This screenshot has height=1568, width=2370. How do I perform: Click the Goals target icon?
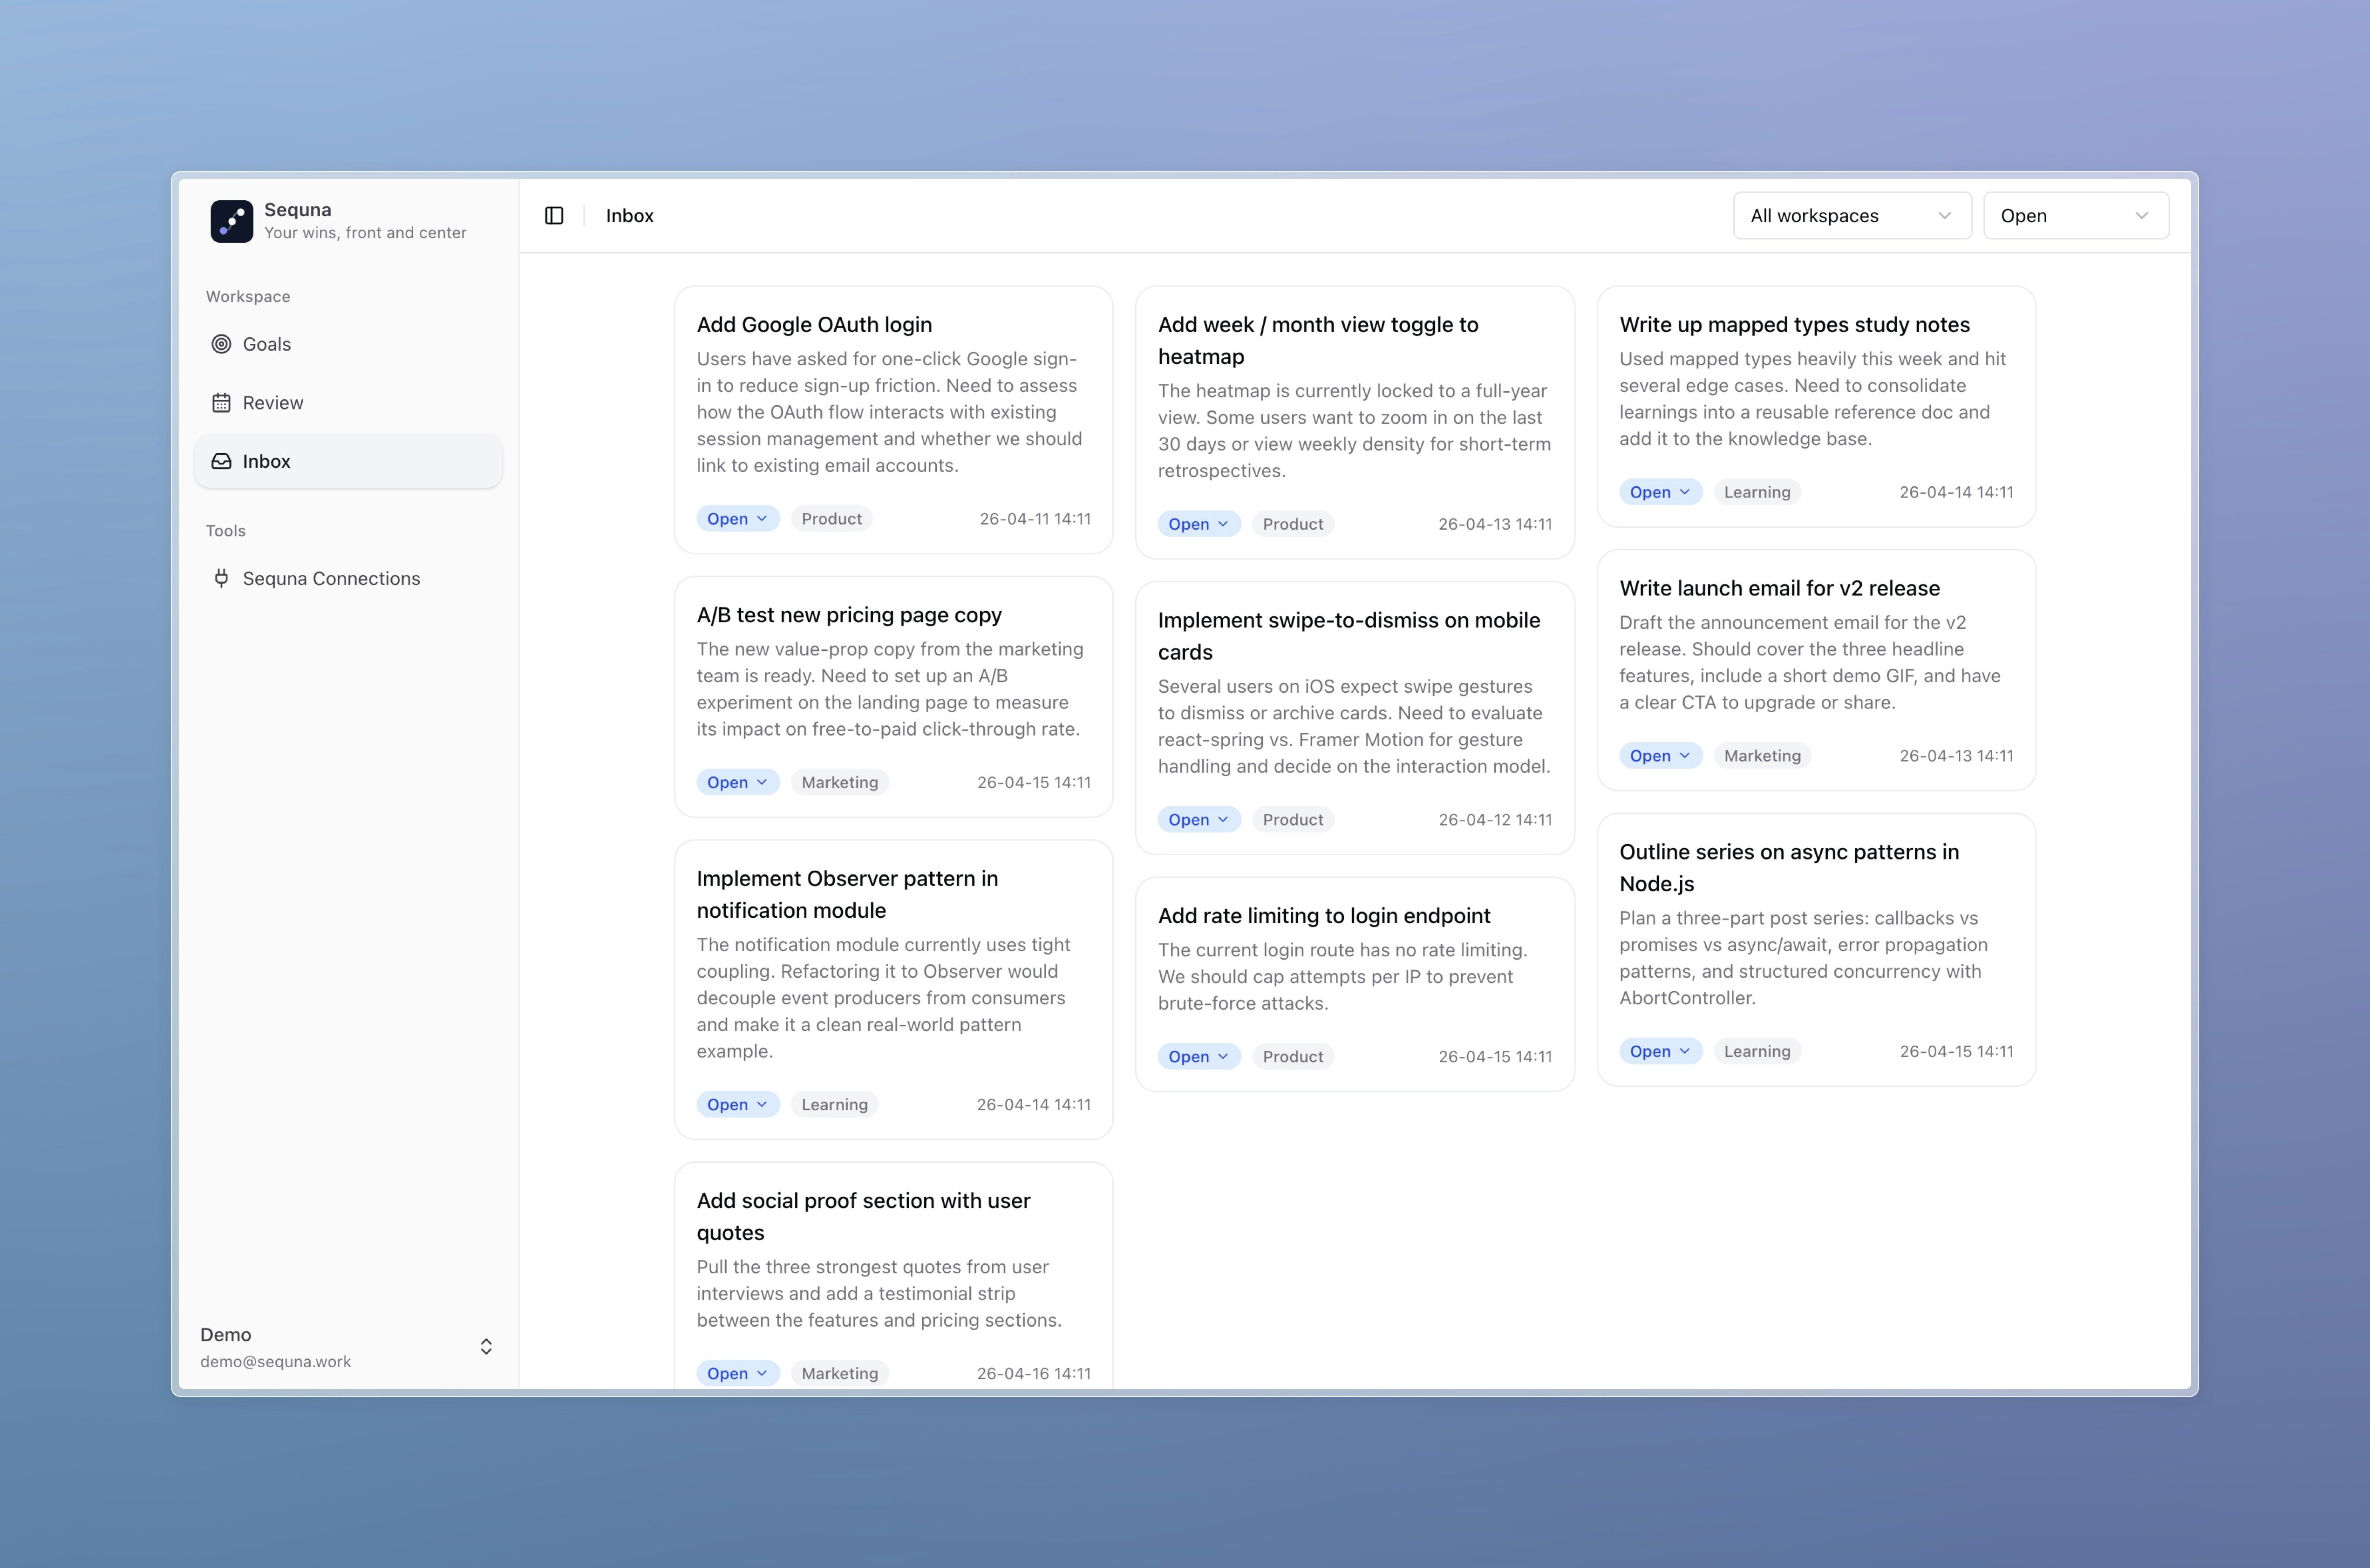(221, 344)
